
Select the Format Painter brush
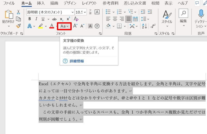(x=18, y=26)
